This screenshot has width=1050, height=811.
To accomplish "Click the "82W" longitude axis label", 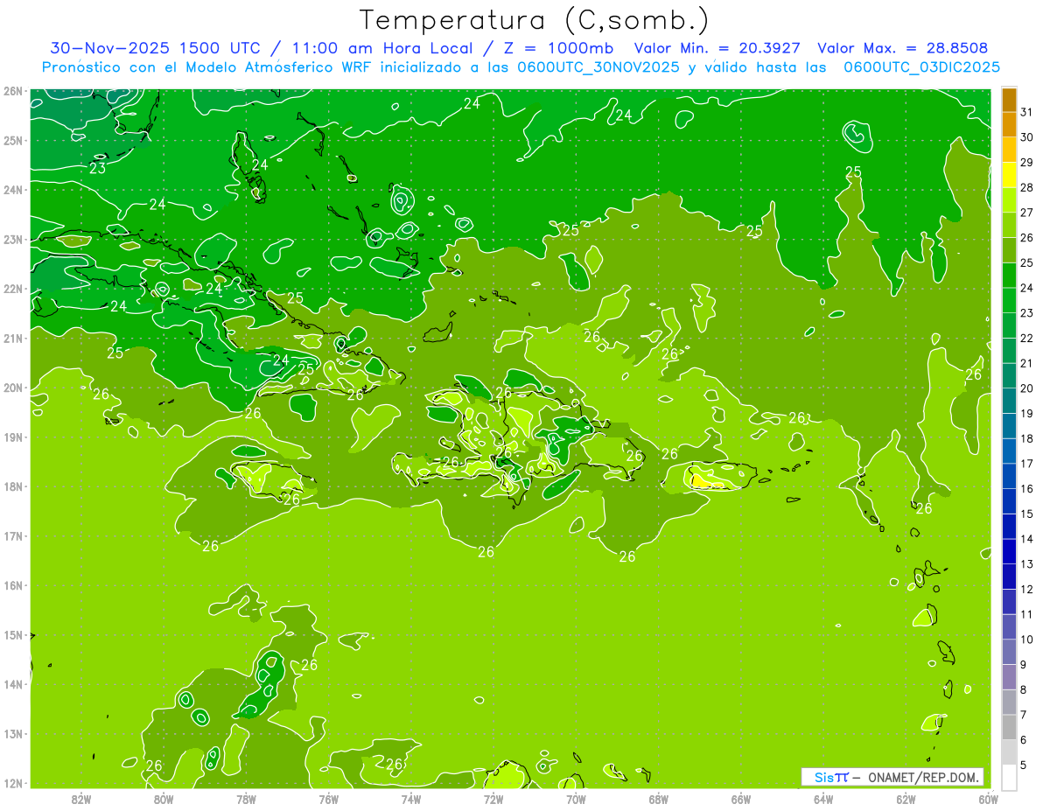I will click(81, 799).
